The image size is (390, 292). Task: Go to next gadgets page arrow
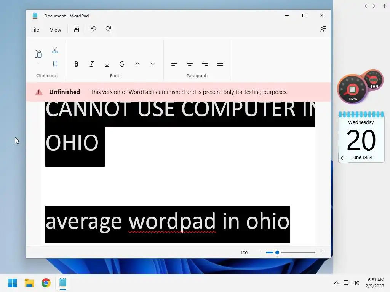374,6
